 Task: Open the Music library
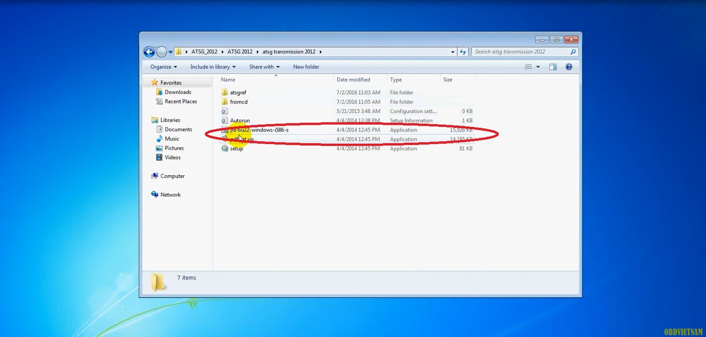(x=172, y=139)
